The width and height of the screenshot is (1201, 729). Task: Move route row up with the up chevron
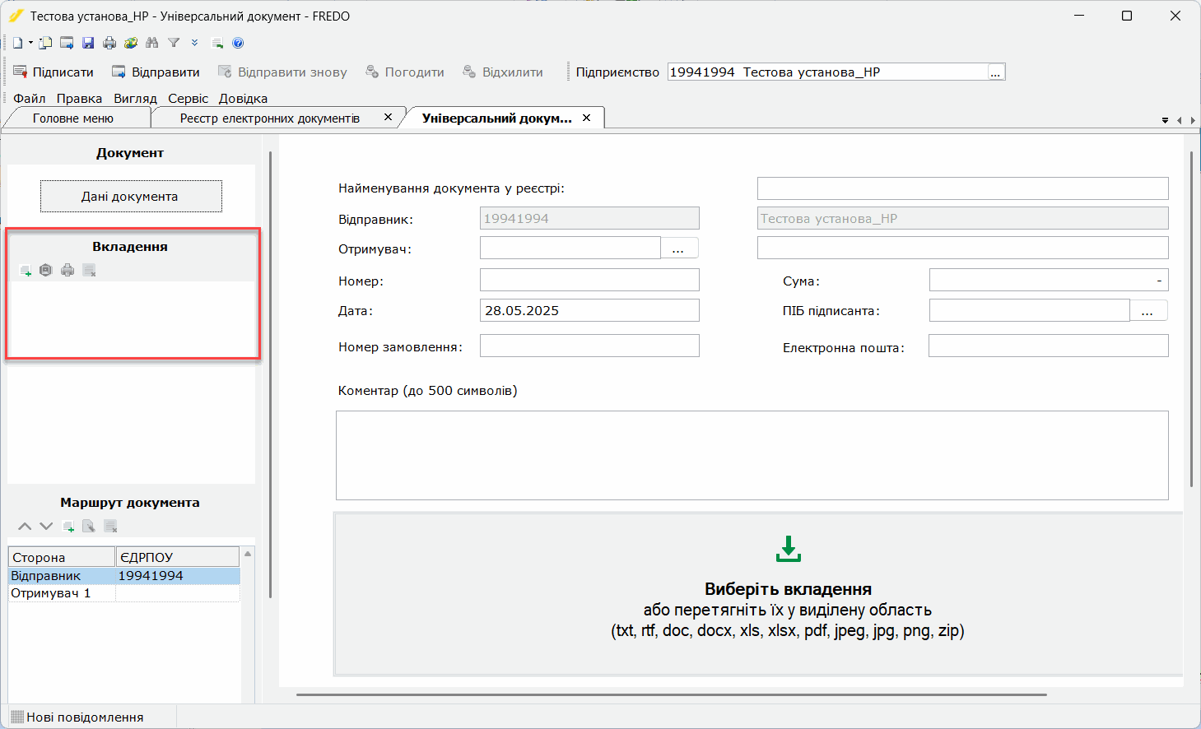25,527
